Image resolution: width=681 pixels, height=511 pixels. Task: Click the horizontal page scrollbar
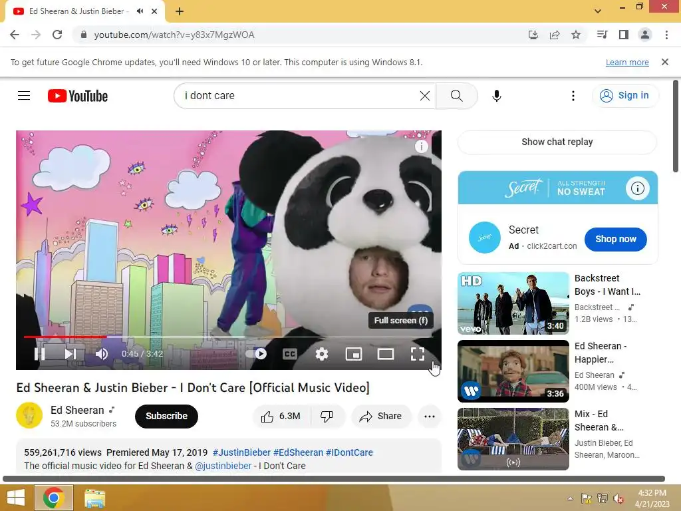334,479
